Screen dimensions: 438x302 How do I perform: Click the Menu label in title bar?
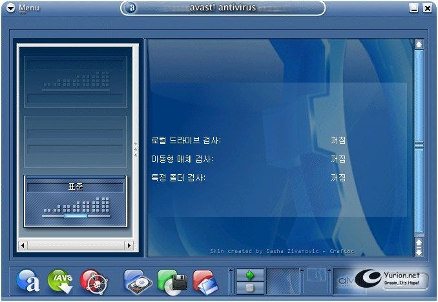[29, 8]
